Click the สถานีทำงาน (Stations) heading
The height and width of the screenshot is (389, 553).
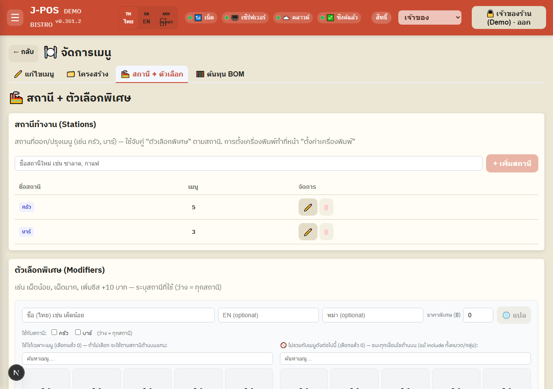(55, 124)
